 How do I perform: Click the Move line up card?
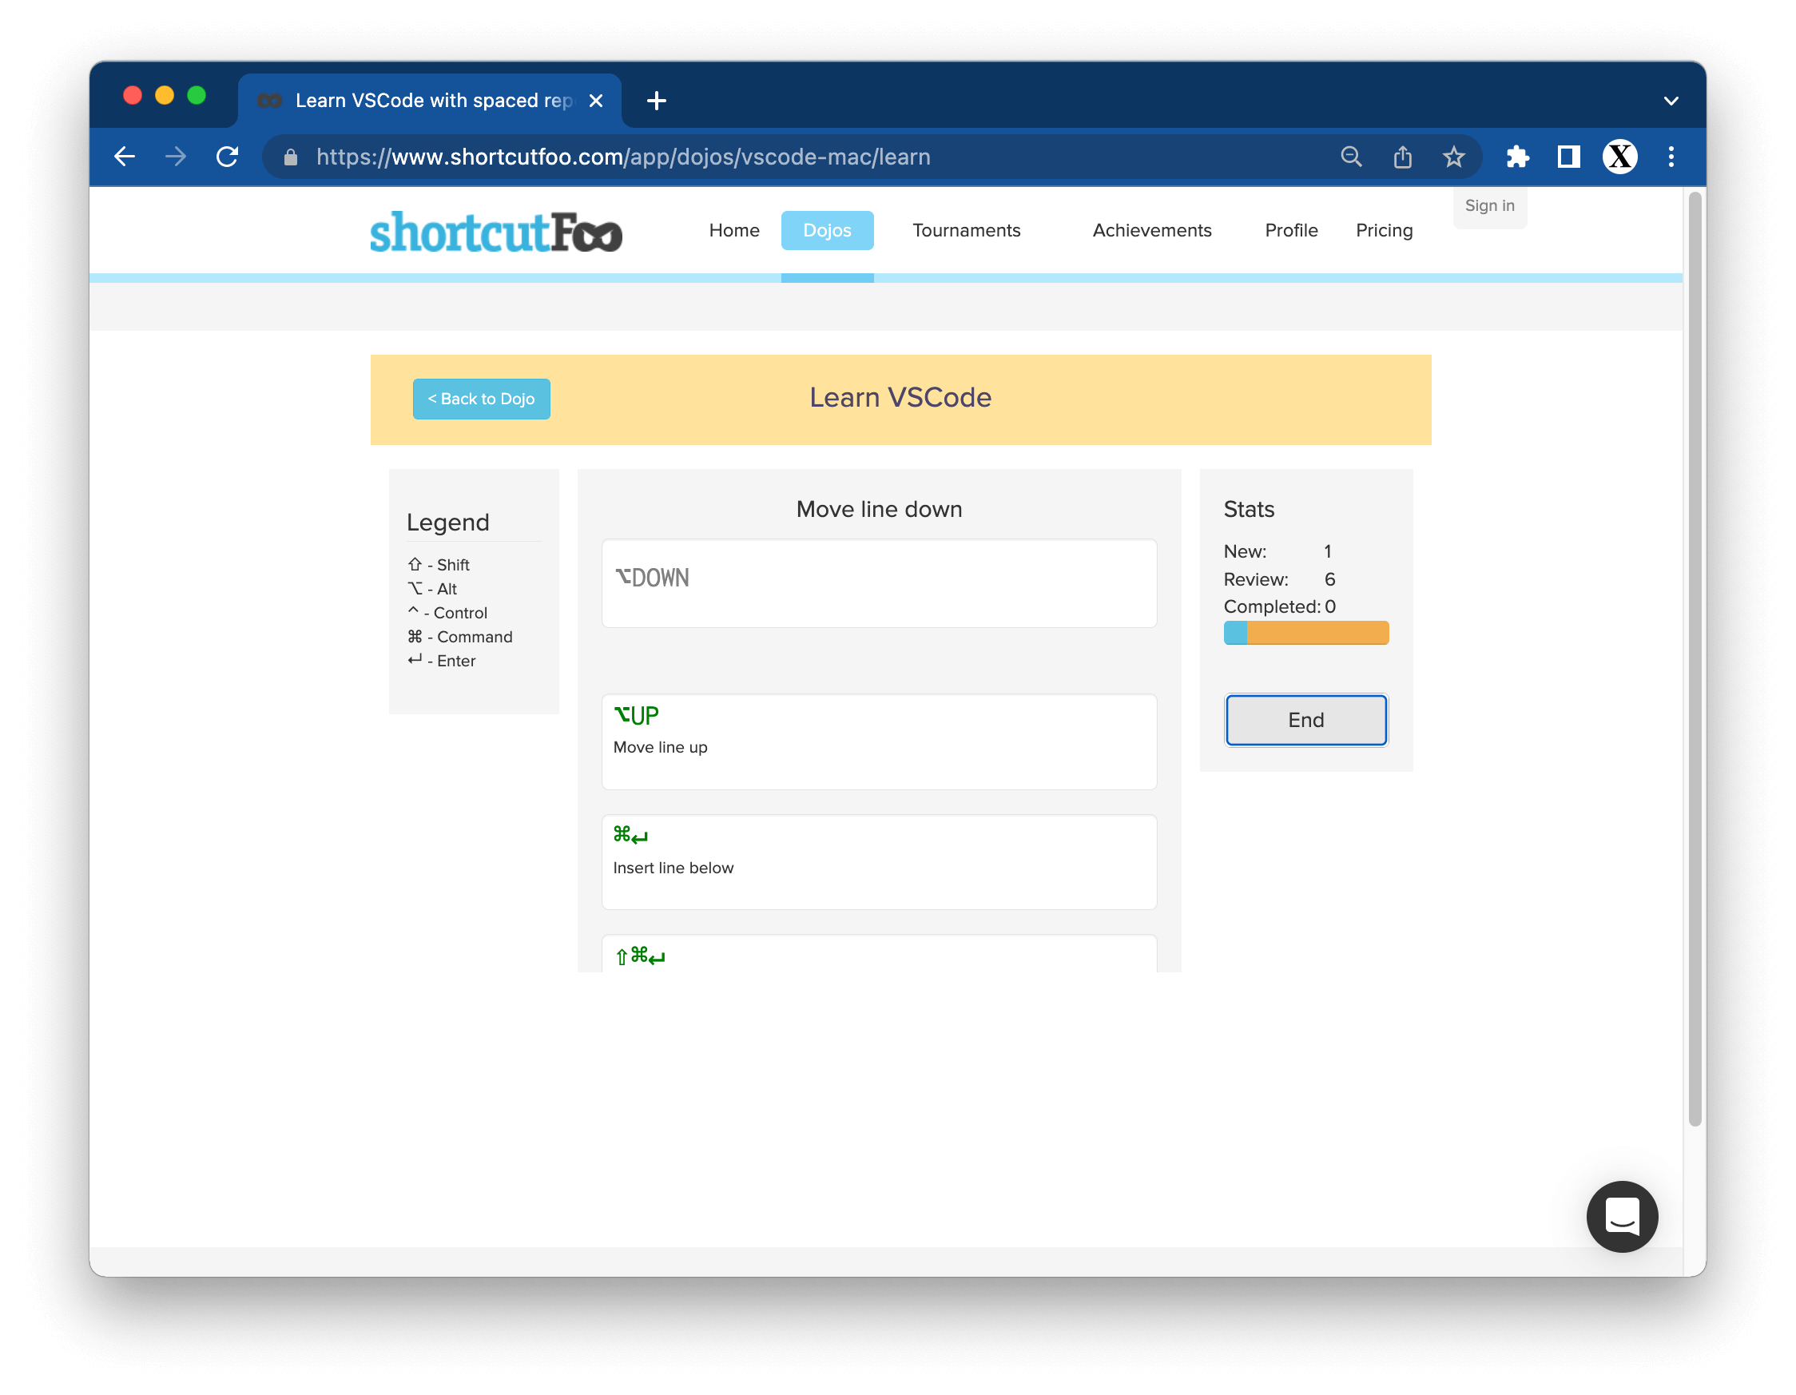coord(879,742)
